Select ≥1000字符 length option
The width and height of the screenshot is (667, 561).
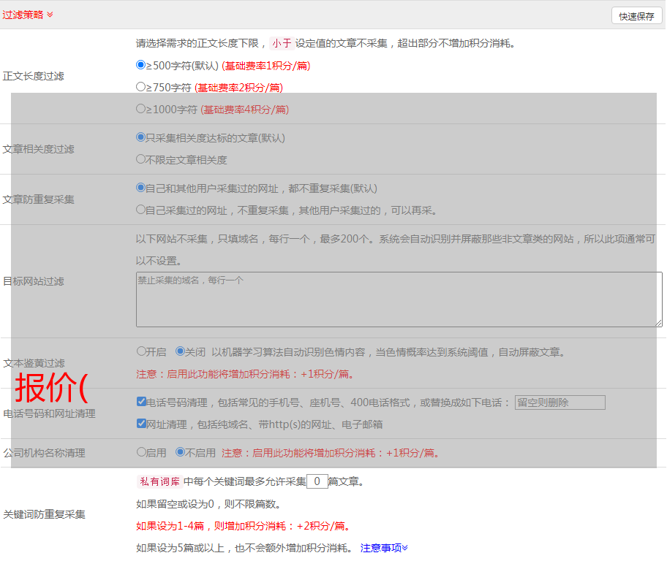point(141,109)
